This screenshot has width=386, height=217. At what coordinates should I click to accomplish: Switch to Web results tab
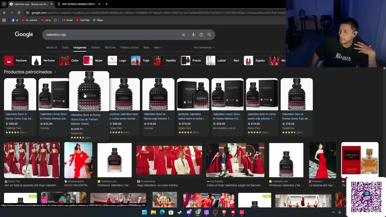click(146, 47)
